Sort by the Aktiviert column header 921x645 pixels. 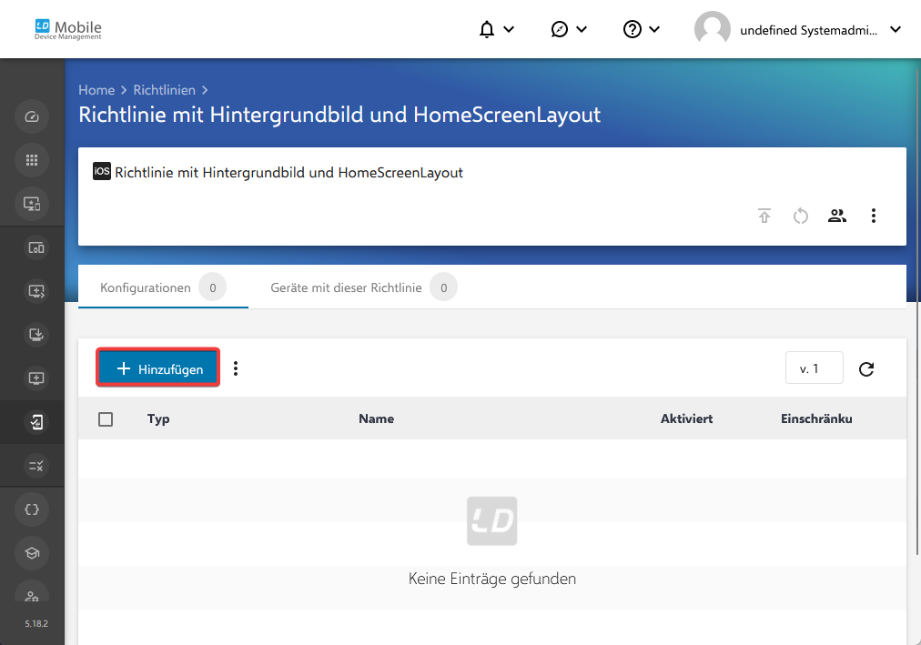coord(686,418)
